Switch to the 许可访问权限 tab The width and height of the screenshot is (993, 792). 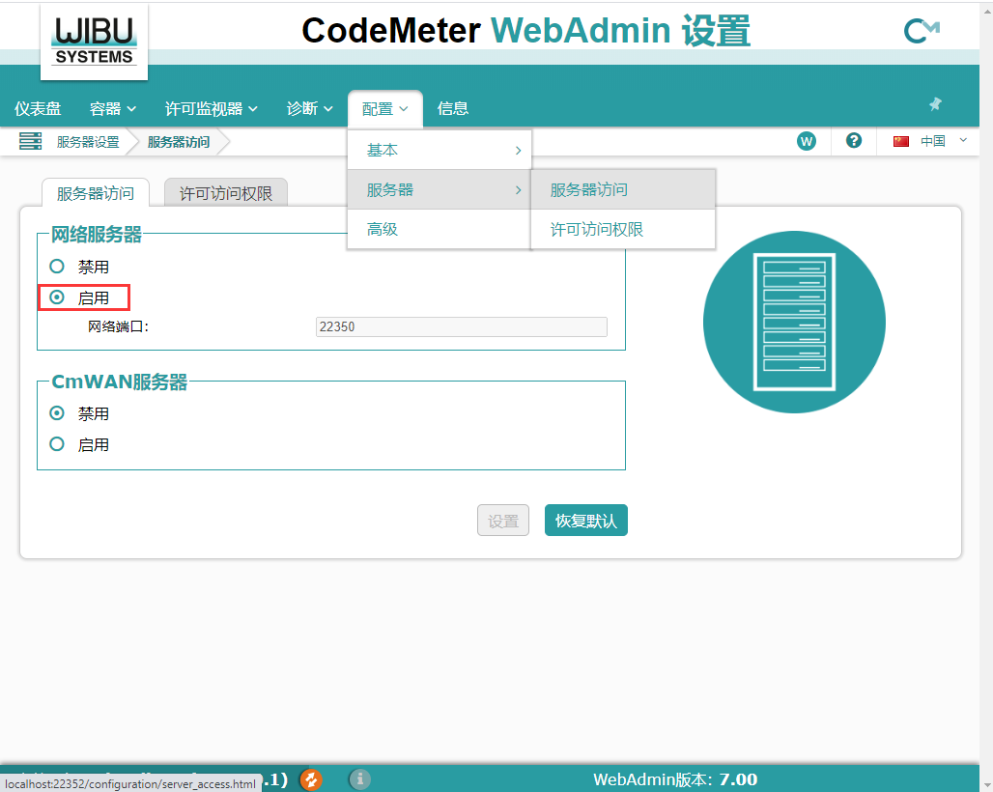point(226,192)
